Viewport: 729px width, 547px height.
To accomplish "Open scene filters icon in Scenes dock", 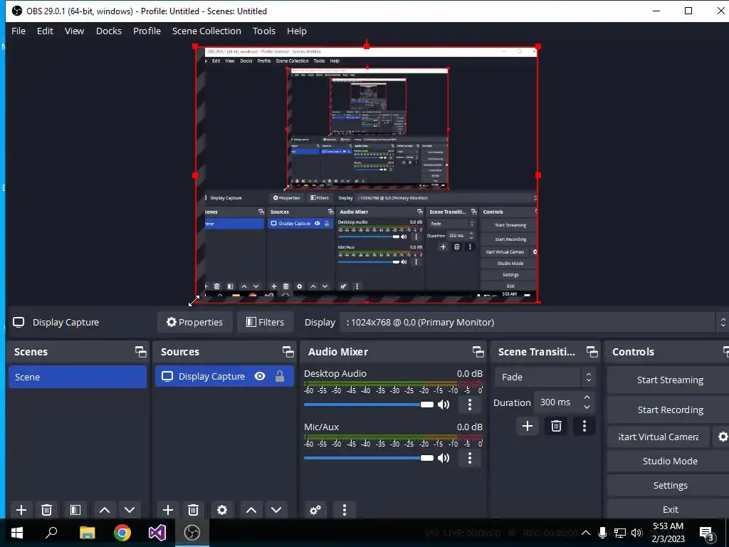I will pos(75,510).
